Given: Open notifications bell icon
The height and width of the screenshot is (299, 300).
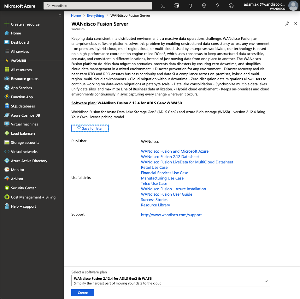Looking at the screenshot, I should tap(190, 6).
